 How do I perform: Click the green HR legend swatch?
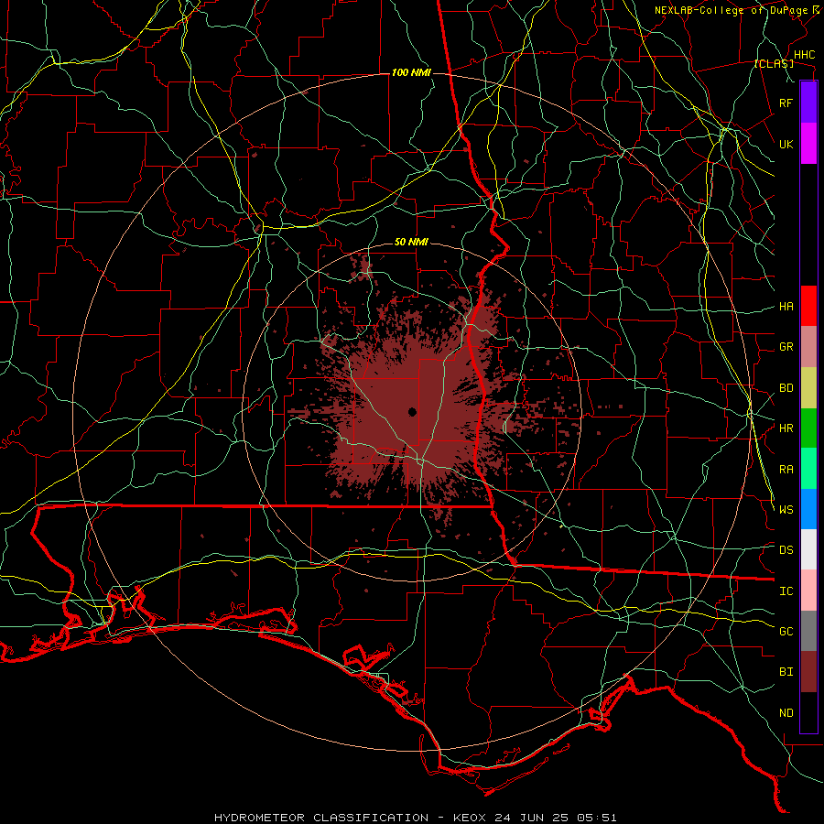coord(808,428)
